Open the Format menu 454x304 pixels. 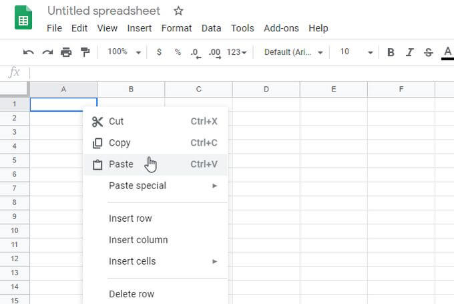click(176, 28)
